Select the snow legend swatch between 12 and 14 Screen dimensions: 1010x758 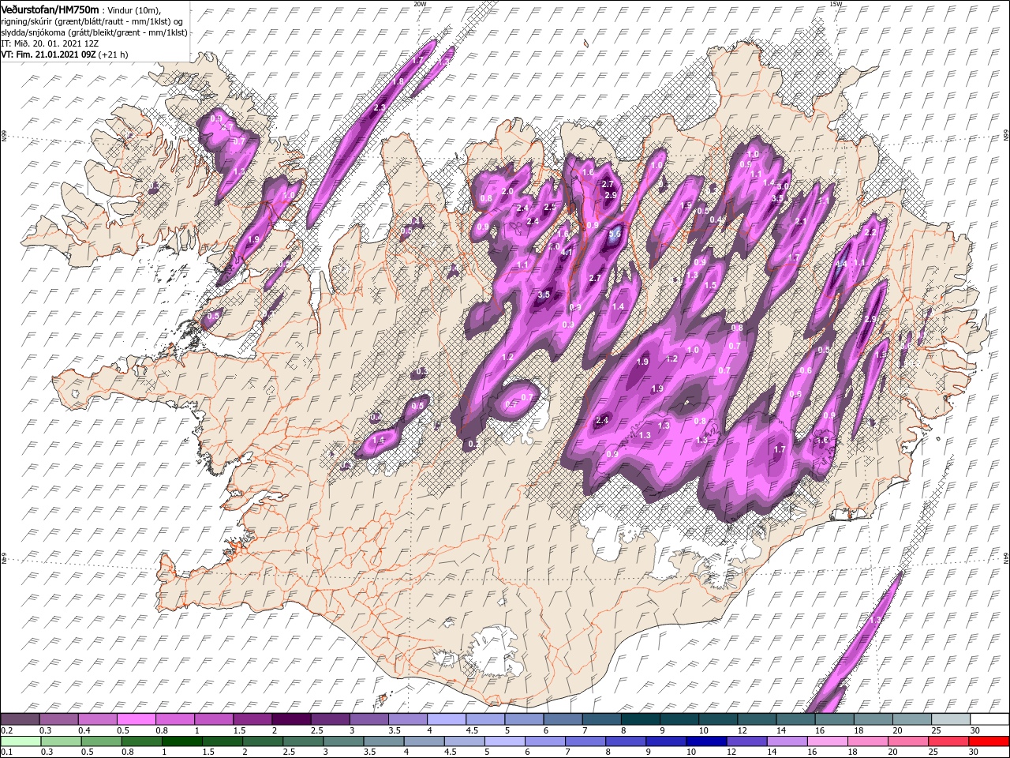pos(757,719)
